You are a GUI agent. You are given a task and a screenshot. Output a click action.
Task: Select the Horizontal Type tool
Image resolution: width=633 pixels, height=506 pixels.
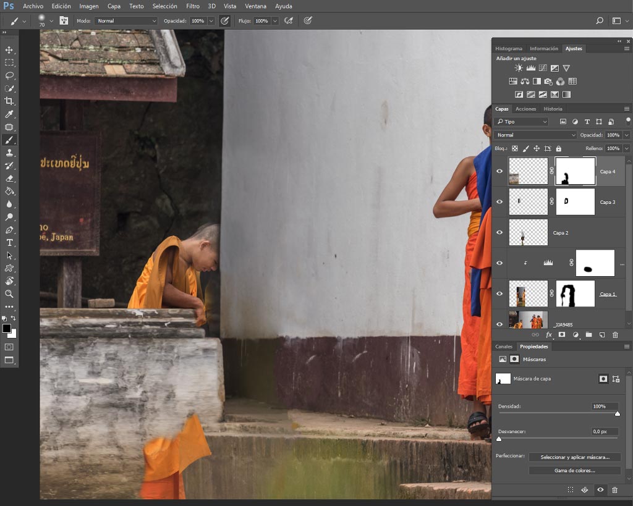(x=9, y=243)
